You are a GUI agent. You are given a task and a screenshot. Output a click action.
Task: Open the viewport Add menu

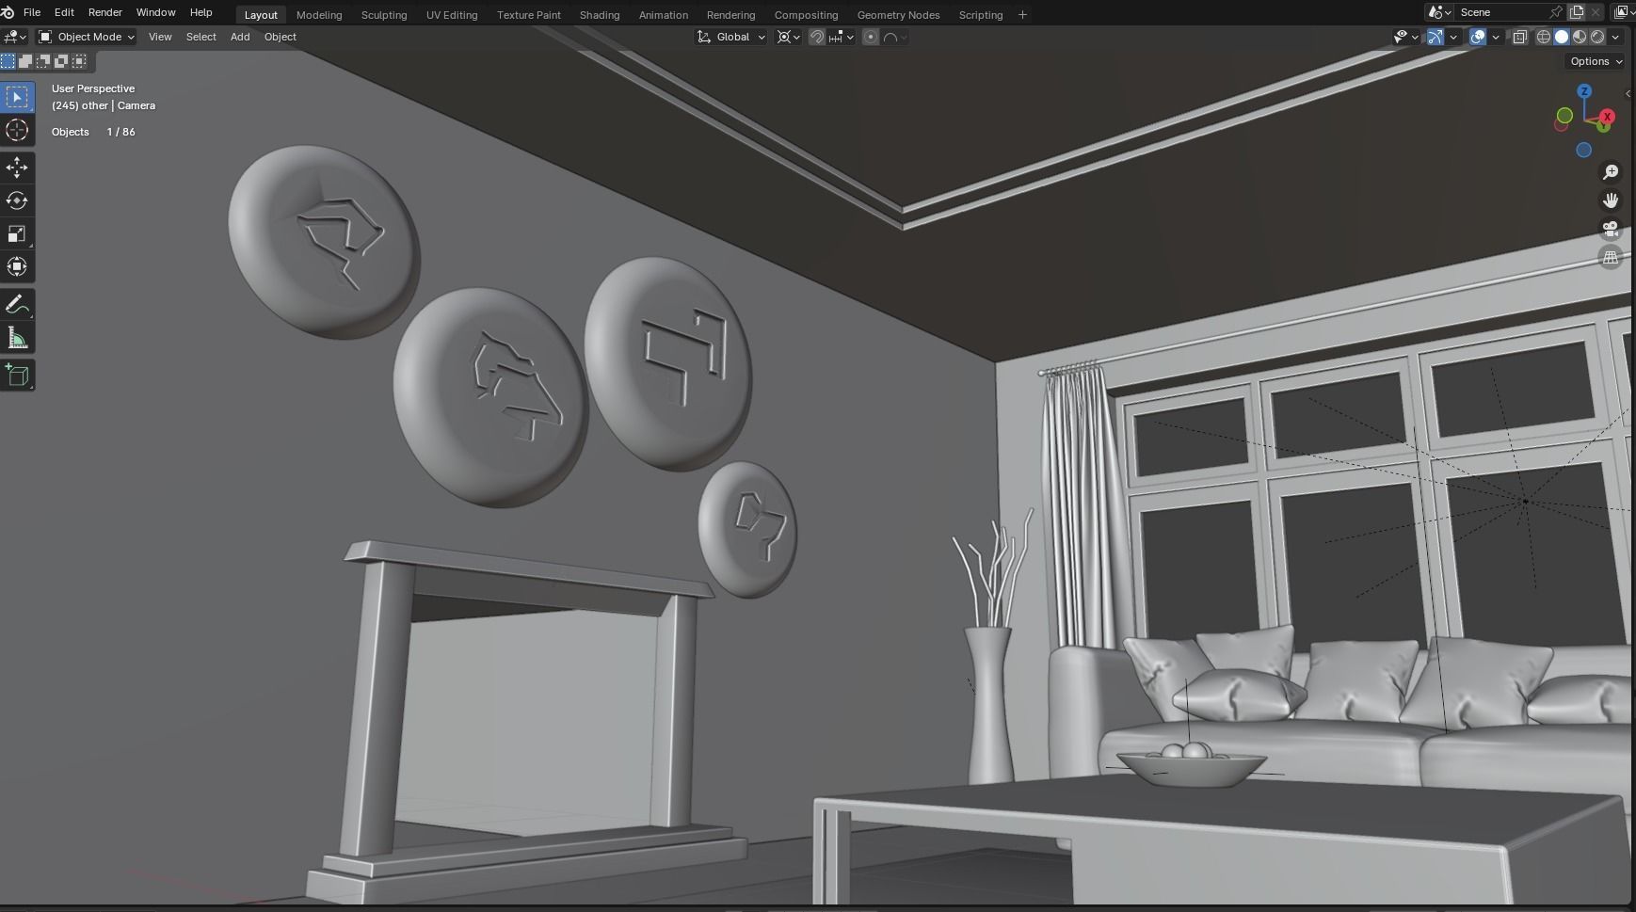coord(240,37)
